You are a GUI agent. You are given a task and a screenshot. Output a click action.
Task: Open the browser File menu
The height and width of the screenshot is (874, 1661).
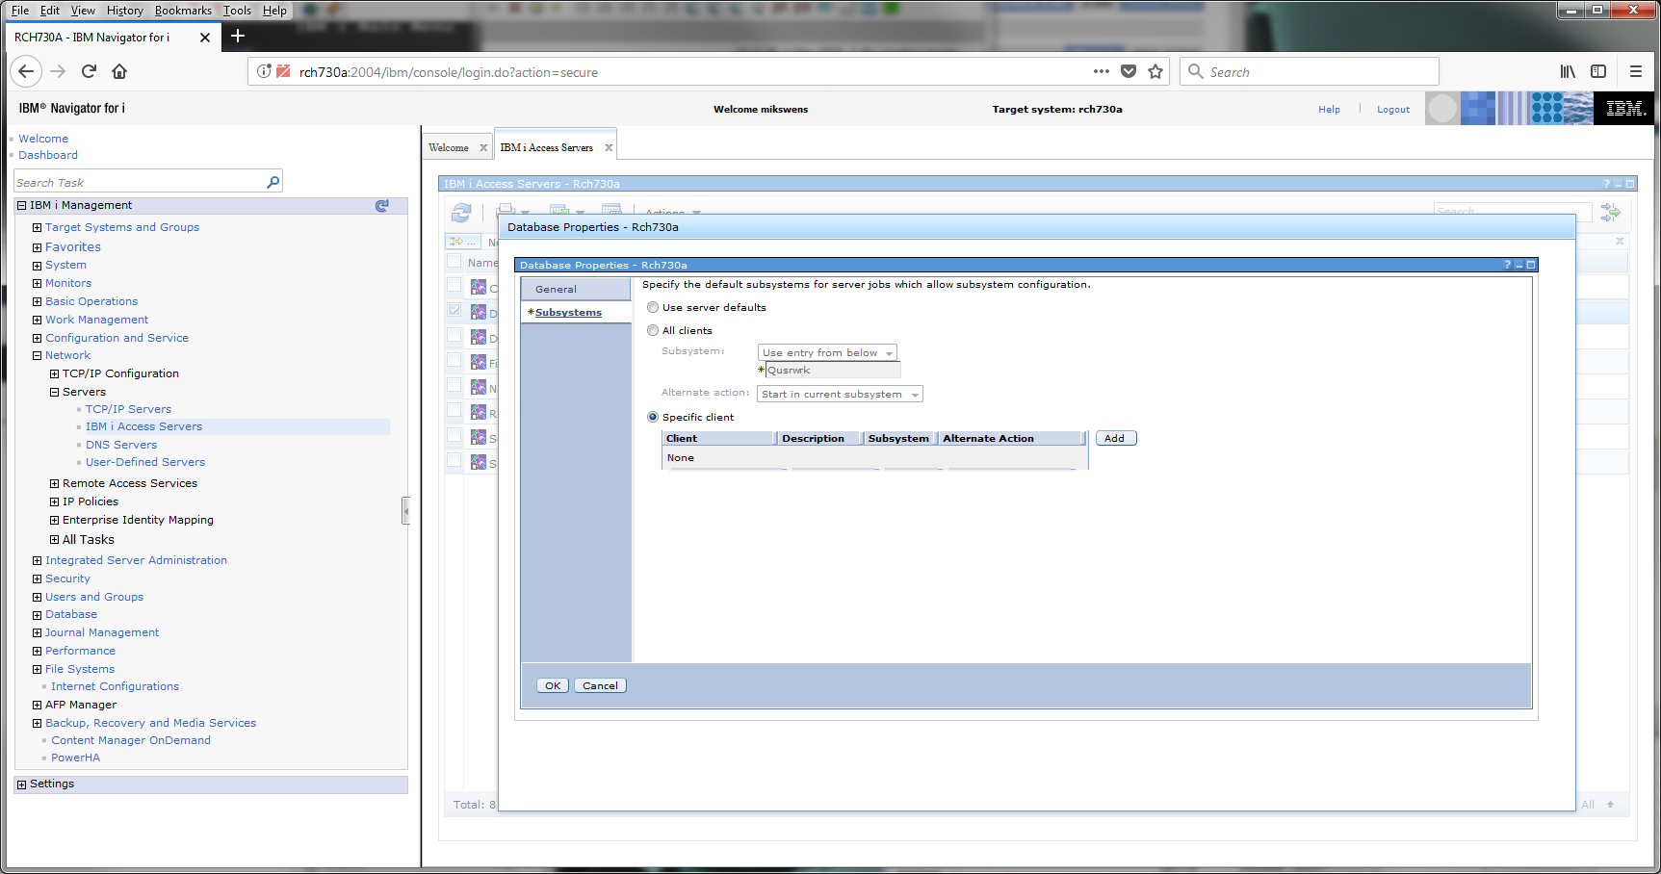point(19,11)
